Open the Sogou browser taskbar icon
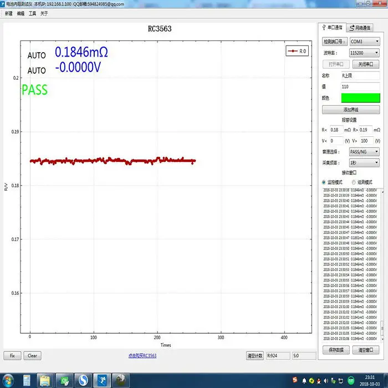 click(x=83, y=381)
